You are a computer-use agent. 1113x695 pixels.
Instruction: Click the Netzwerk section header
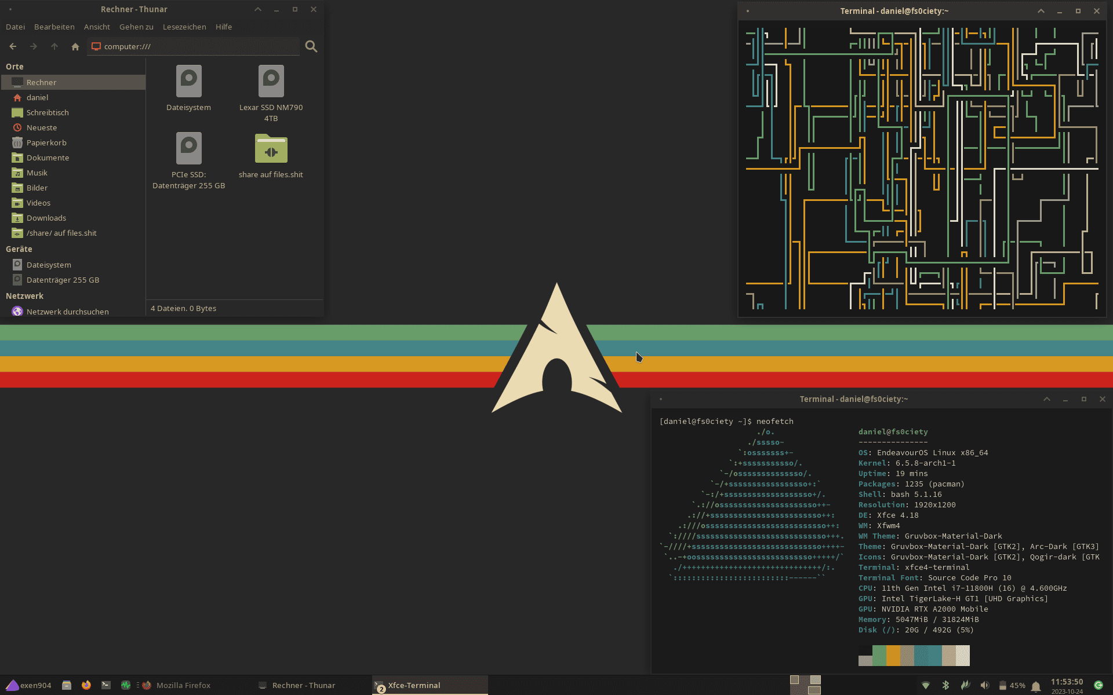(x=24, y=296)
